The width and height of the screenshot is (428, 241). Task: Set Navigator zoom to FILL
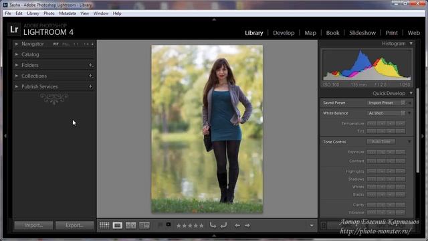click(x=66, y=44)
